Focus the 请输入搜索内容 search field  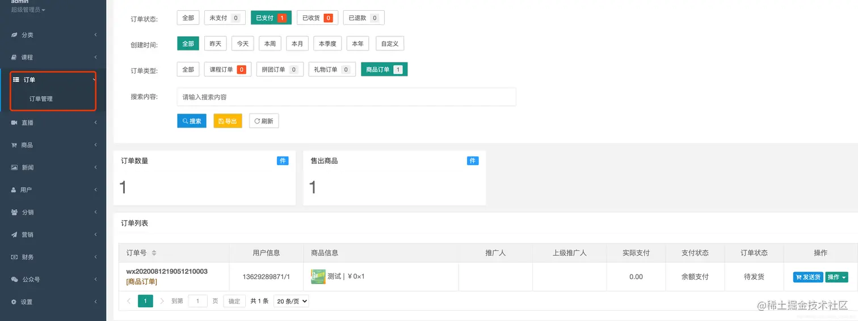coord(346,97)
